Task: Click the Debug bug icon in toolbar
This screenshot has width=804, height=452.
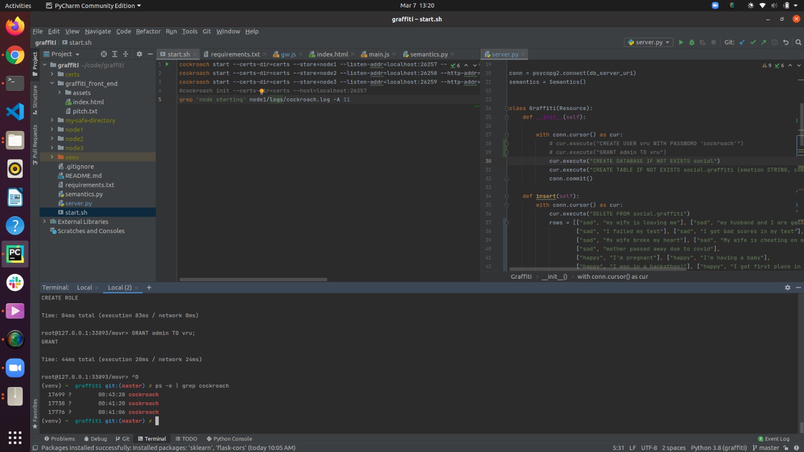Action: click(691, 43)
